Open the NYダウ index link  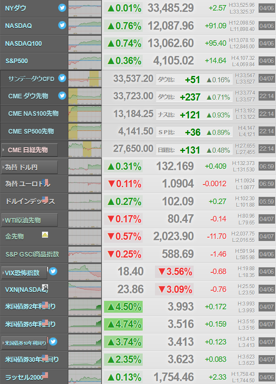pyautogui.click(x=15, y=8)
